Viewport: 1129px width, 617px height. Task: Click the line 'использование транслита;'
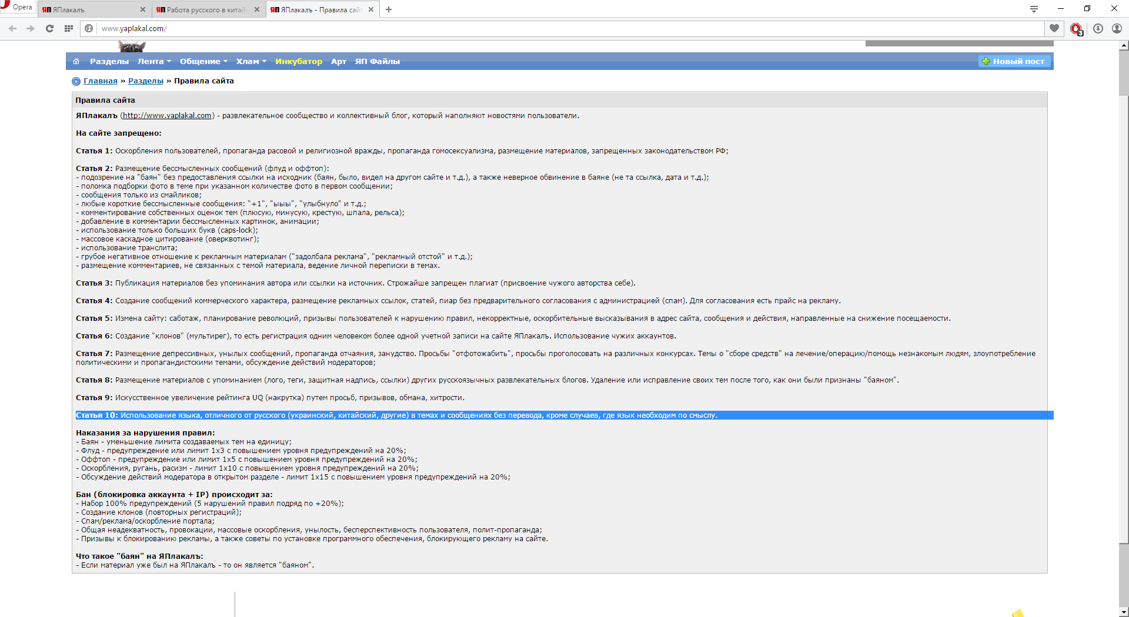126,248
